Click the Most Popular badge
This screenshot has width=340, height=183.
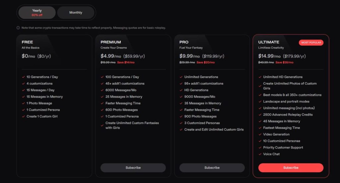pos(311,43)
